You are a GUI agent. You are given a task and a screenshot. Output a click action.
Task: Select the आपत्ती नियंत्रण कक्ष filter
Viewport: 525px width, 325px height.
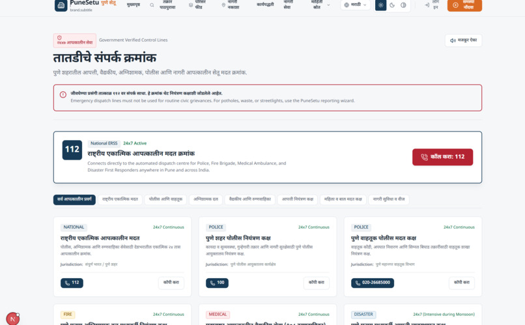tap(297, 199)
